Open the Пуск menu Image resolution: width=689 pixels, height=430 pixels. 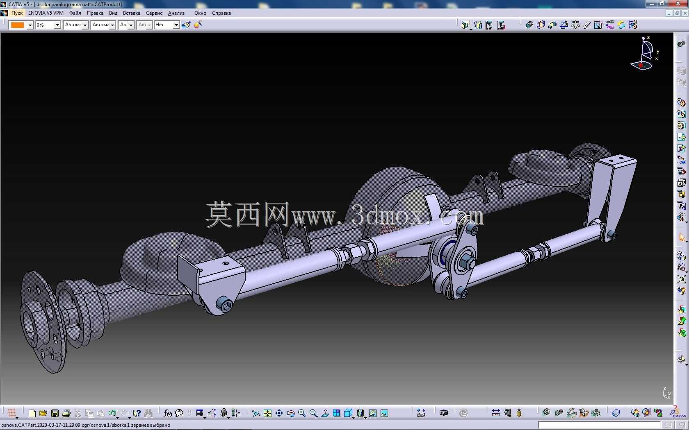pyautogui.click(x=17, y=13)
